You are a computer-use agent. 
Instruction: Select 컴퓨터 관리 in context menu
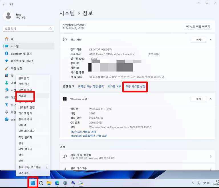[33, 119]
